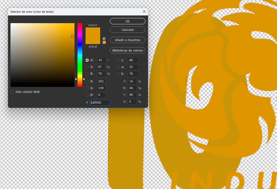Click the Lab b field showing 78

(133, 73)
